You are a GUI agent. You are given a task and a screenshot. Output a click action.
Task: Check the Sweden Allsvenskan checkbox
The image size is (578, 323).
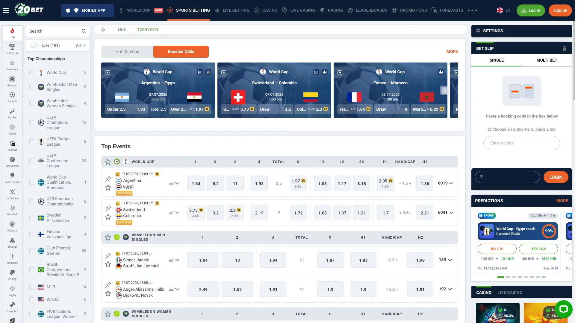pyautogui.click(x=32, y=218)
